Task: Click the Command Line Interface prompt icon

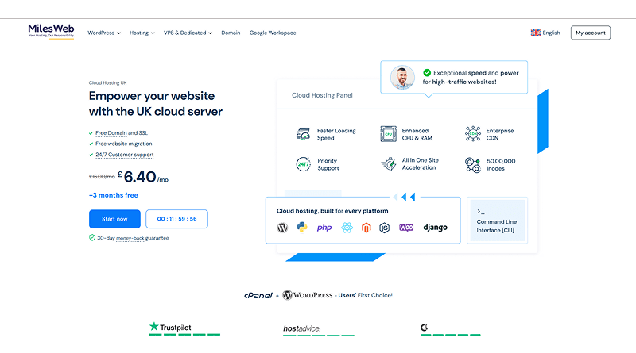Action: point(481,212)
